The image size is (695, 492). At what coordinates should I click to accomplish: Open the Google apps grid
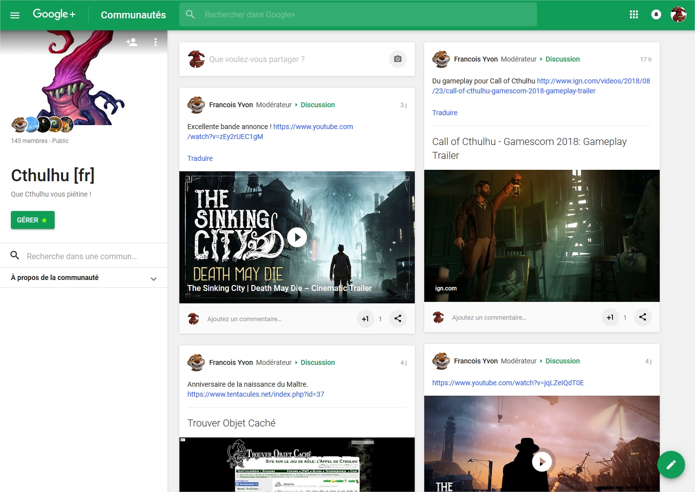(634, 15)
